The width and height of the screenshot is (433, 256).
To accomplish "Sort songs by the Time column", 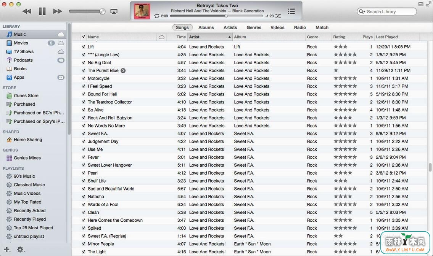I will click(177, 37).
